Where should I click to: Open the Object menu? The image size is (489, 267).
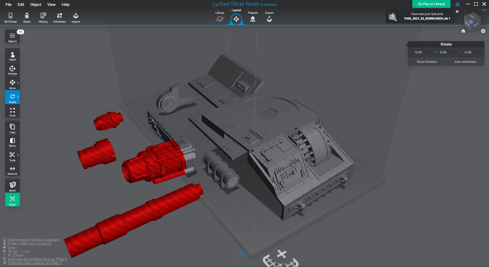pos(36,5)
